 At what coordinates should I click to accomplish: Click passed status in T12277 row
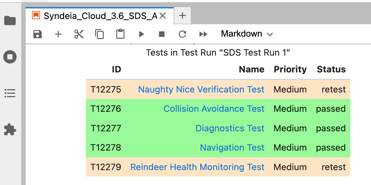click(331, 129)
